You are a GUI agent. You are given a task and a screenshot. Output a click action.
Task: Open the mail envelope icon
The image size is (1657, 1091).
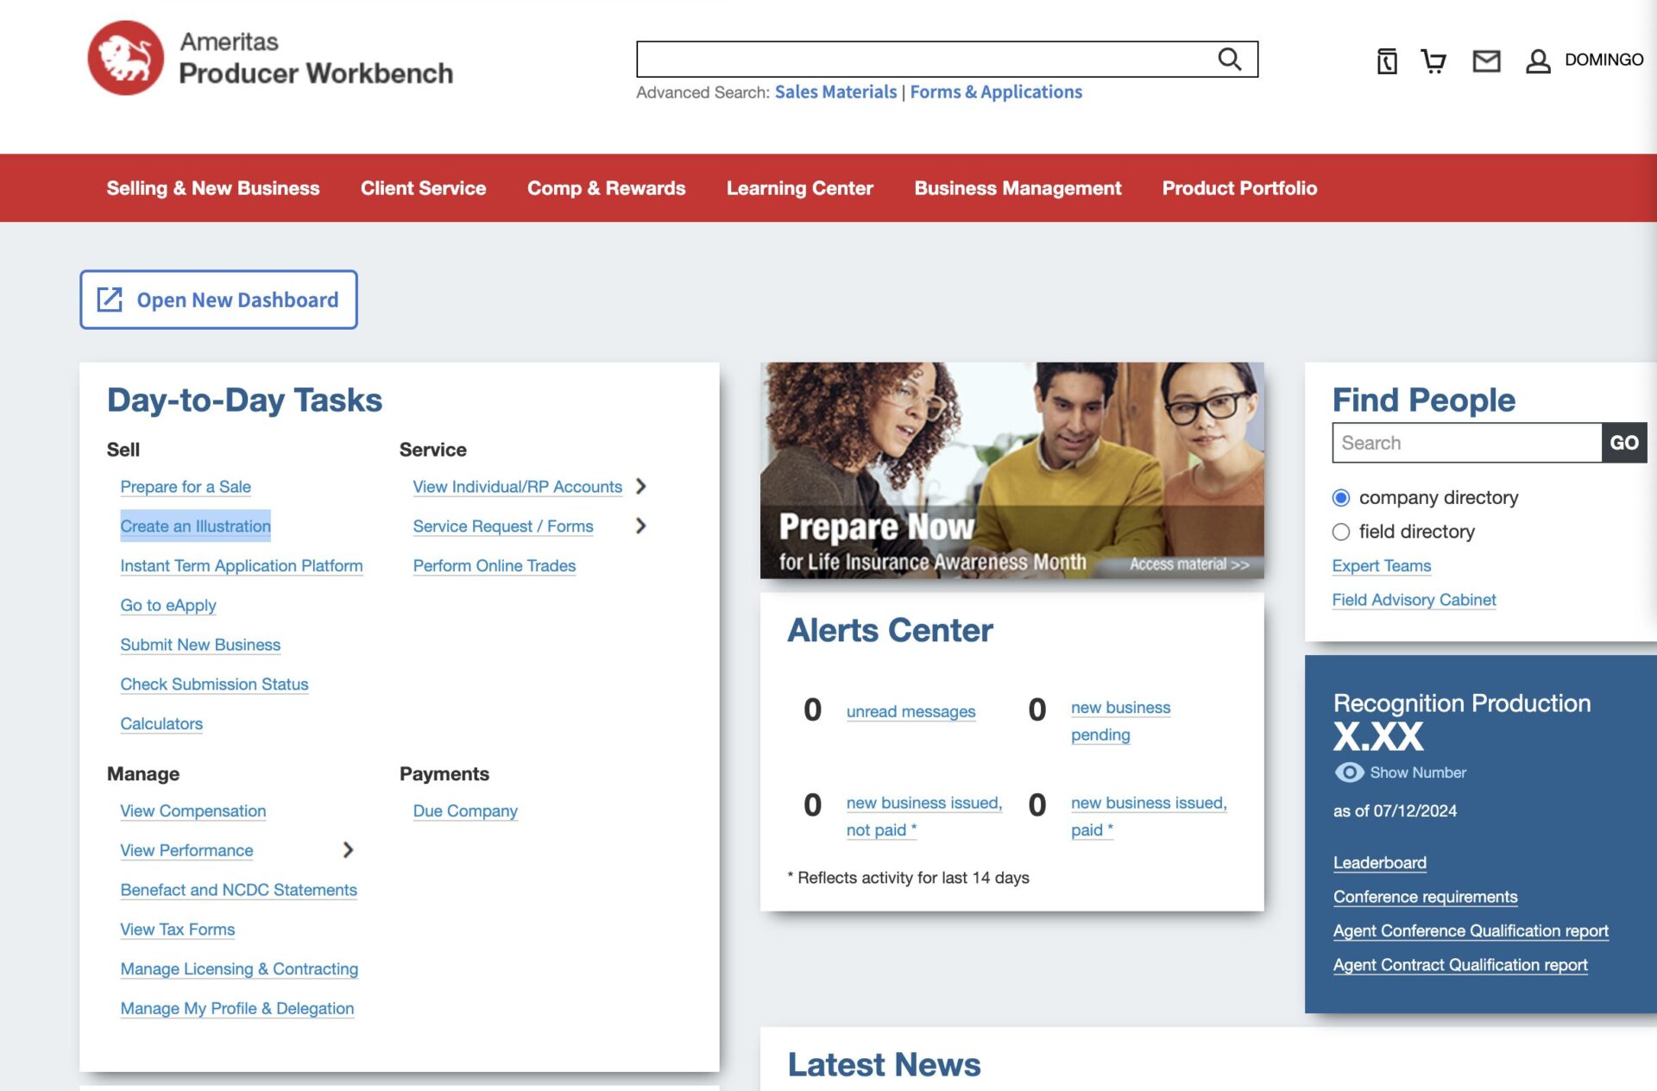coord(1486,60)
